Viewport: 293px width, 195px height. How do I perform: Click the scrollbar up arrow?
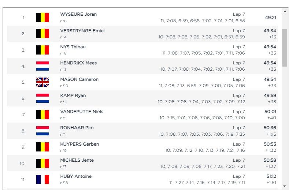click(285, 11)
